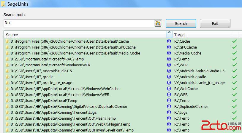Sort by the Source column header
This screenshot has width=242, height=133.
point(85,35)
